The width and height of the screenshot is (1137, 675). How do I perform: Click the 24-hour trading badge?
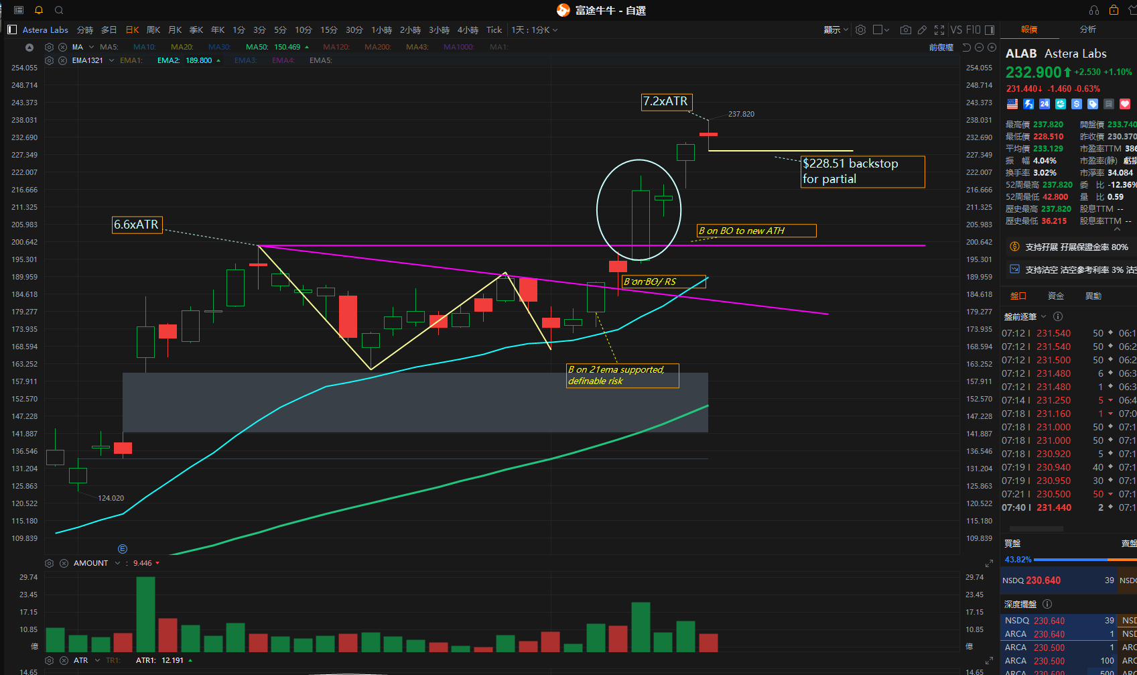1045,104
